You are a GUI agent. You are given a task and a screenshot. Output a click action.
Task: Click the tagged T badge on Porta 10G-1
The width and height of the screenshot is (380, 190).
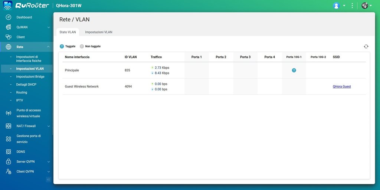(294, 70)
